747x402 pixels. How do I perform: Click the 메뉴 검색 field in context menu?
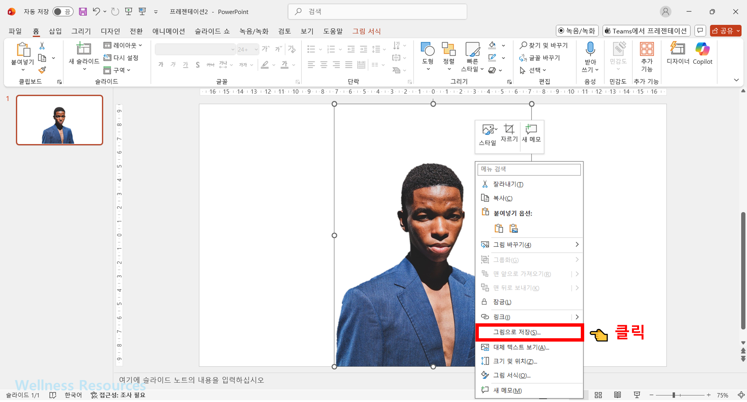click(529, 169)
